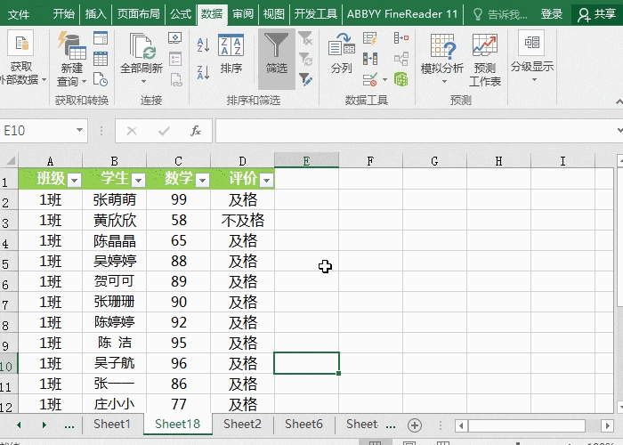Select cell containing 不及格 in column D
The height and width of the screenshot is (445, 623).
[243, 220]
